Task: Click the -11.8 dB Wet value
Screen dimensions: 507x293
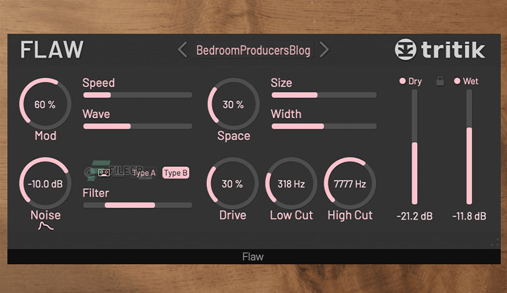Action: click(x=469, y=216)
